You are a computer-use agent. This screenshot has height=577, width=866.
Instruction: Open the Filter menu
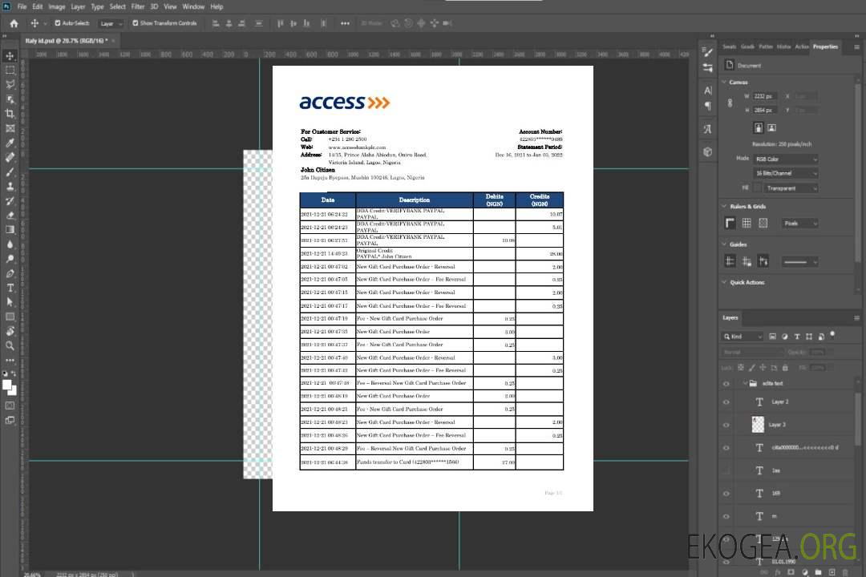click(138, 6)
